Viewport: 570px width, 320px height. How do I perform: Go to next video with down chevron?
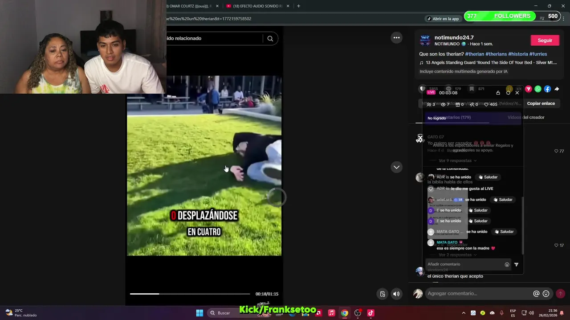coord(396,167)
